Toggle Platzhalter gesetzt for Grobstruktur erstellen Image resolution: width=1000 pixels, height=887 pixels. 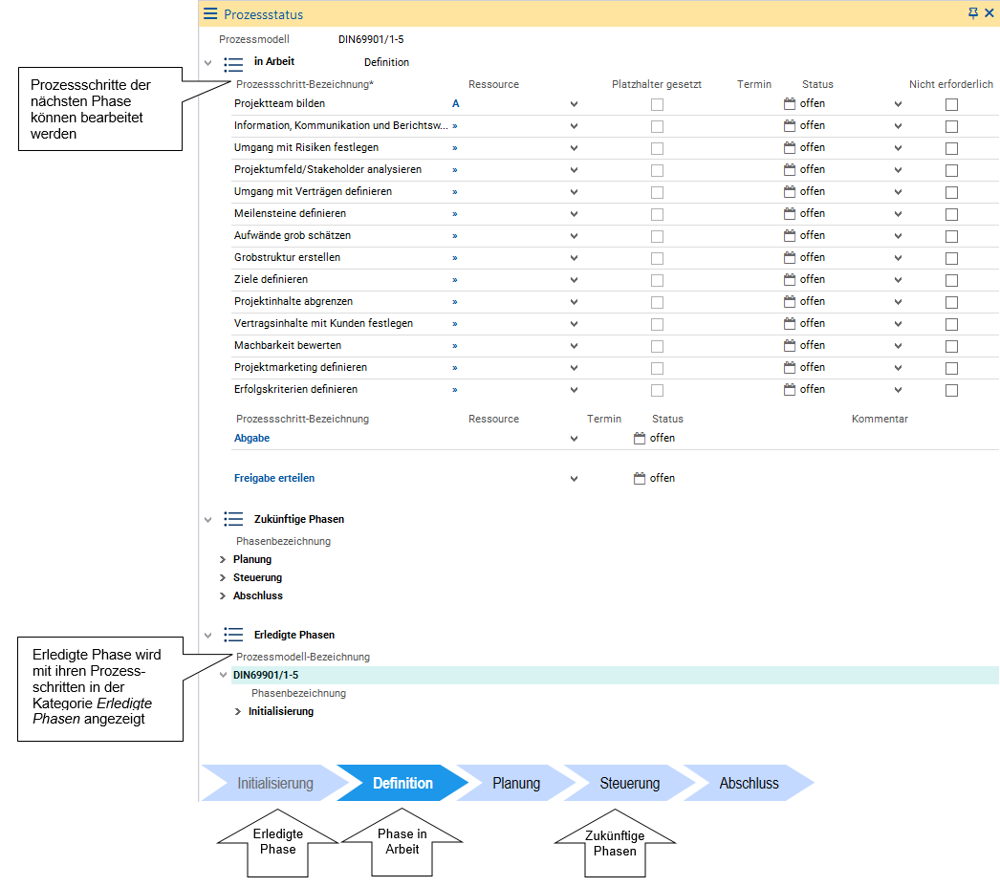(657, 258)
